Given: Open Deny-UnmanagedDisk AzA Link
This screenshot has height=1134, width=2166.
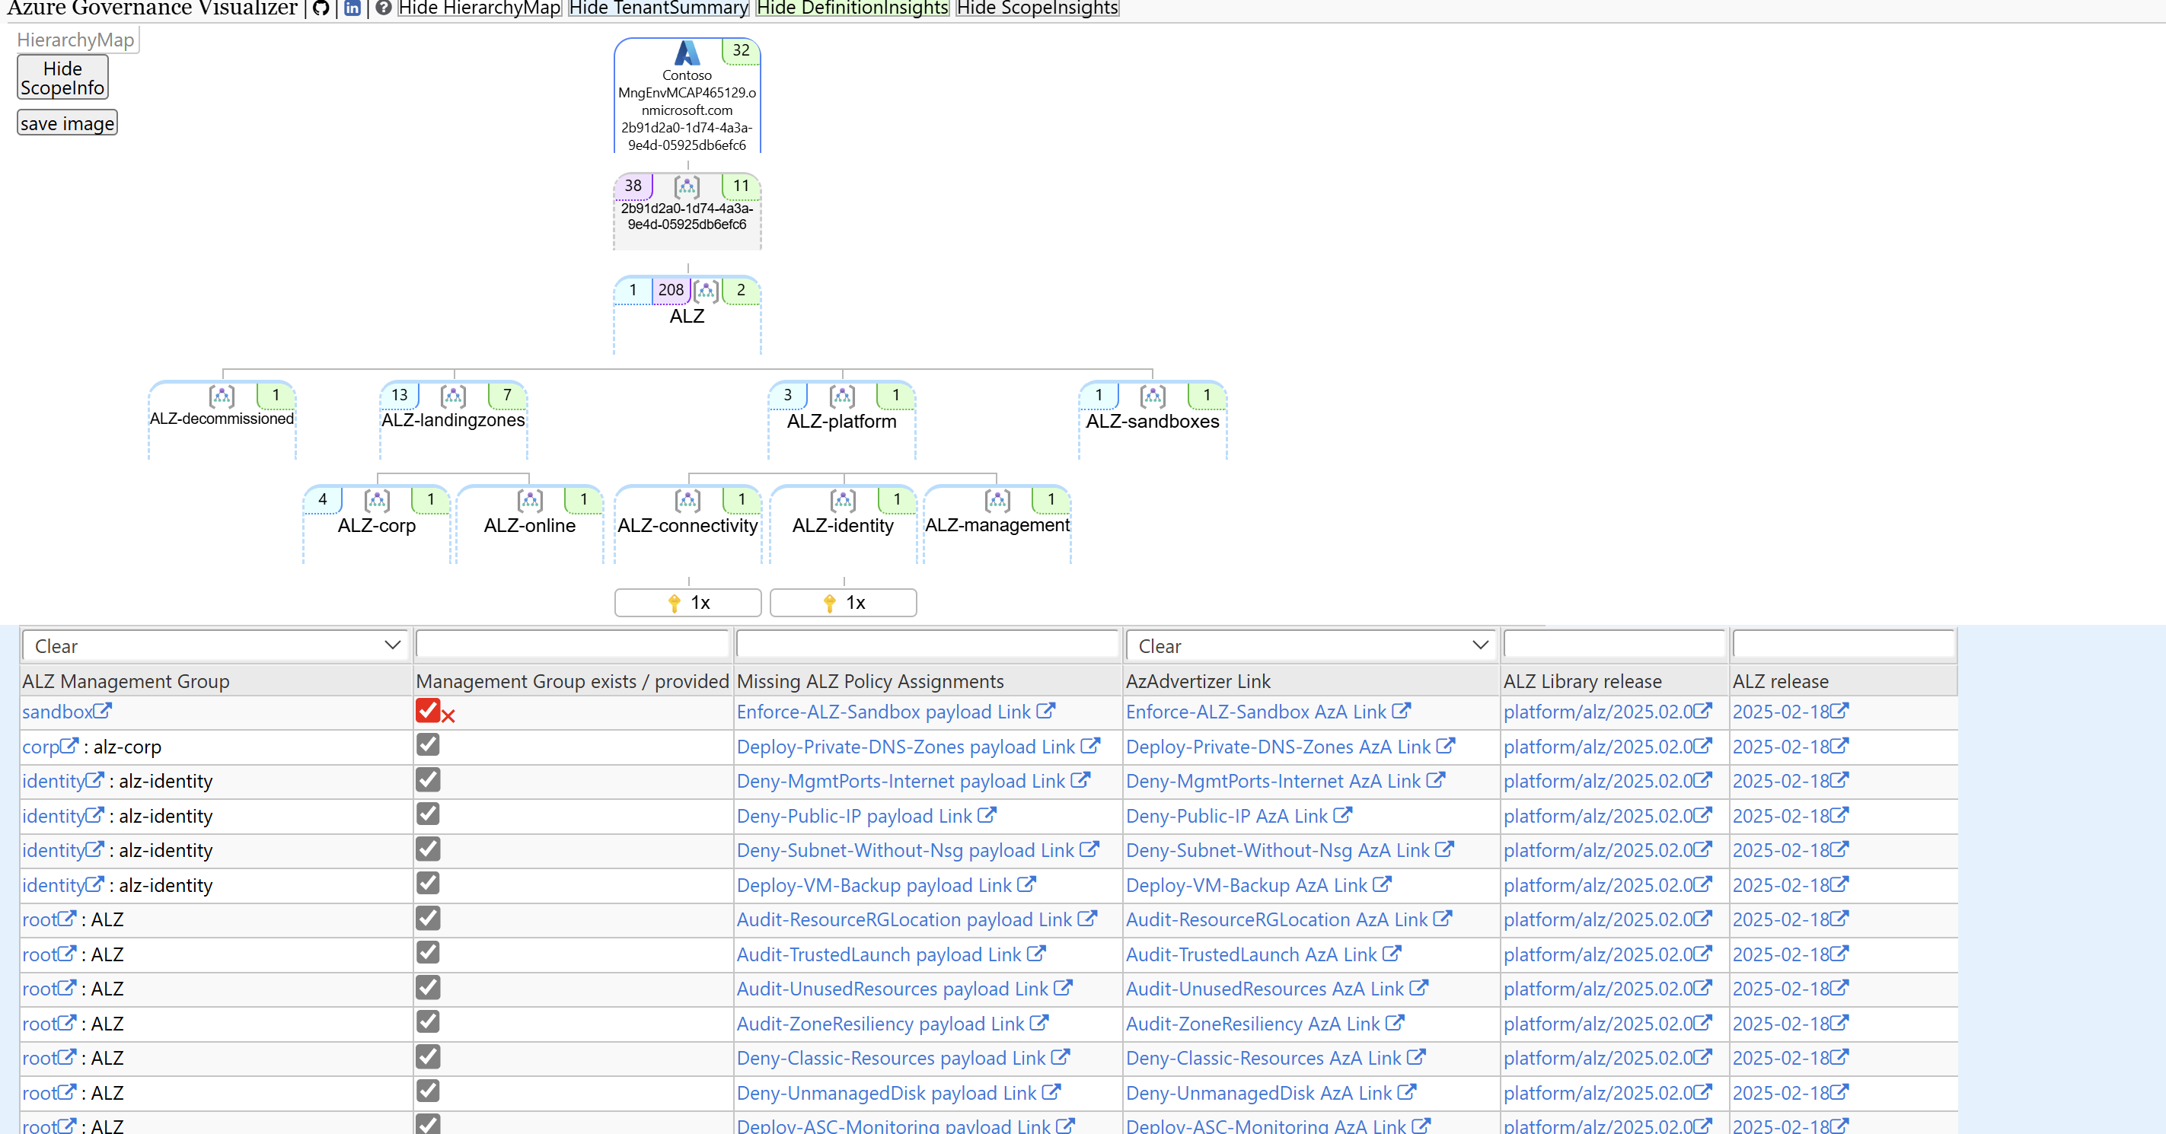Looking at the screenshot, I should coord(1258,1092).
